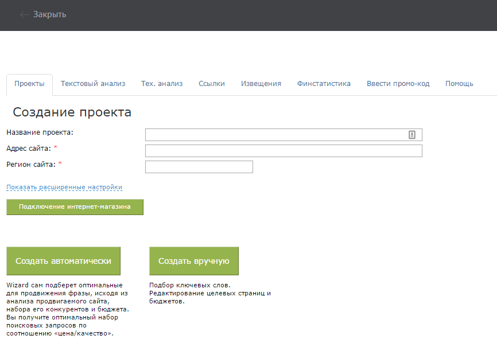Focus the Название проекта input field

pyautogui.click(x=275, y=135)
